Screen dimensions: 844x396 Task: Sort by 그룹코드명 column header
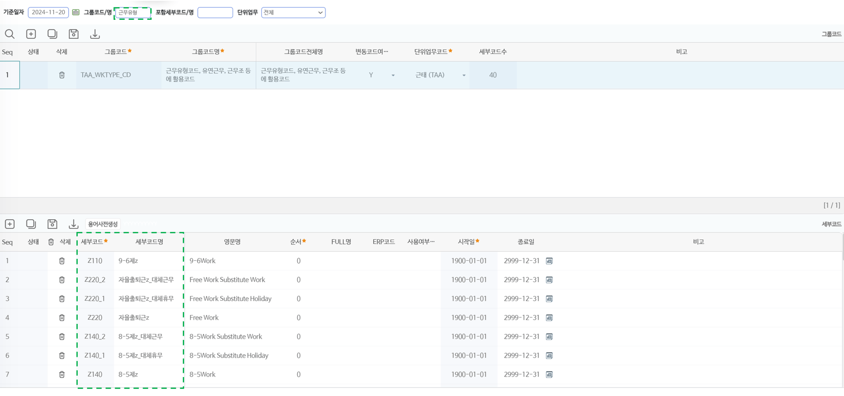click(x=208, y=52)
